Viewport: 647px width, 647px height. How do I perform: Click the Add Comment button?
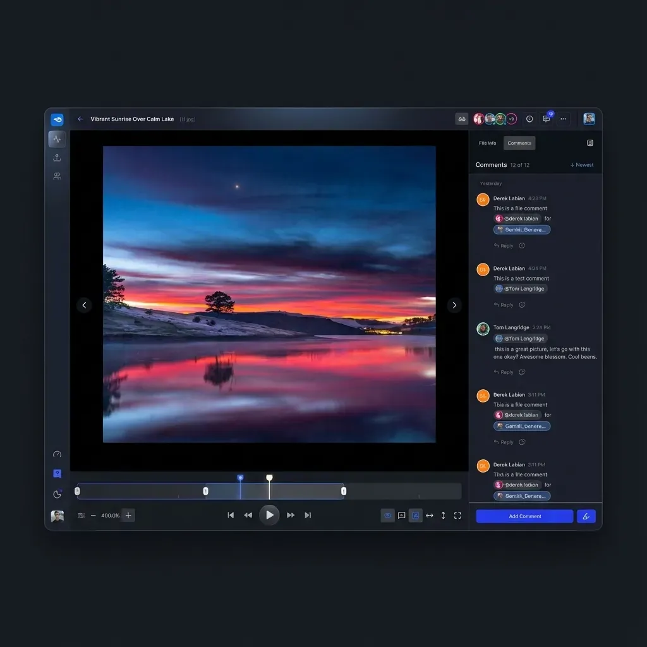(x=524, y=516)
